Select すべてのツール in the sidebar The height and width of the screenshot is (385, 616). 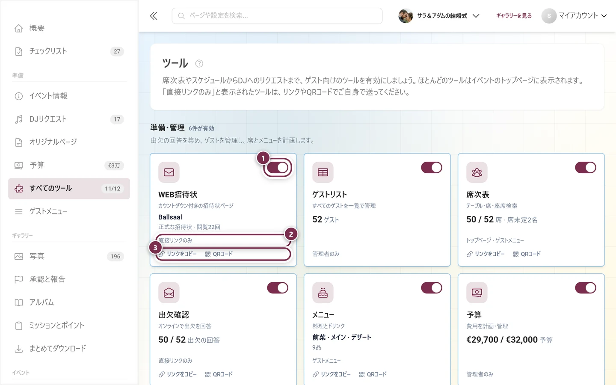click(69, 189)
